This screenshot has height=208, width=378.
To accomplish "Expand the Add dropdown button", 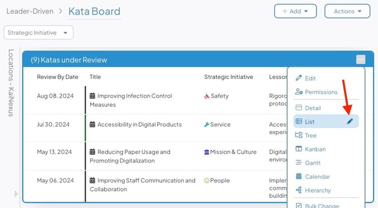I will point(296,11).
